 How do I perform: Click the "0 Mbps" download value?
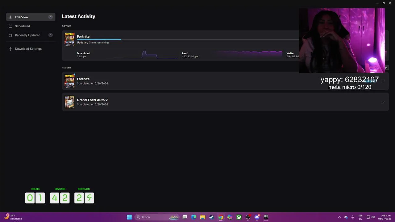coord(81,56)
